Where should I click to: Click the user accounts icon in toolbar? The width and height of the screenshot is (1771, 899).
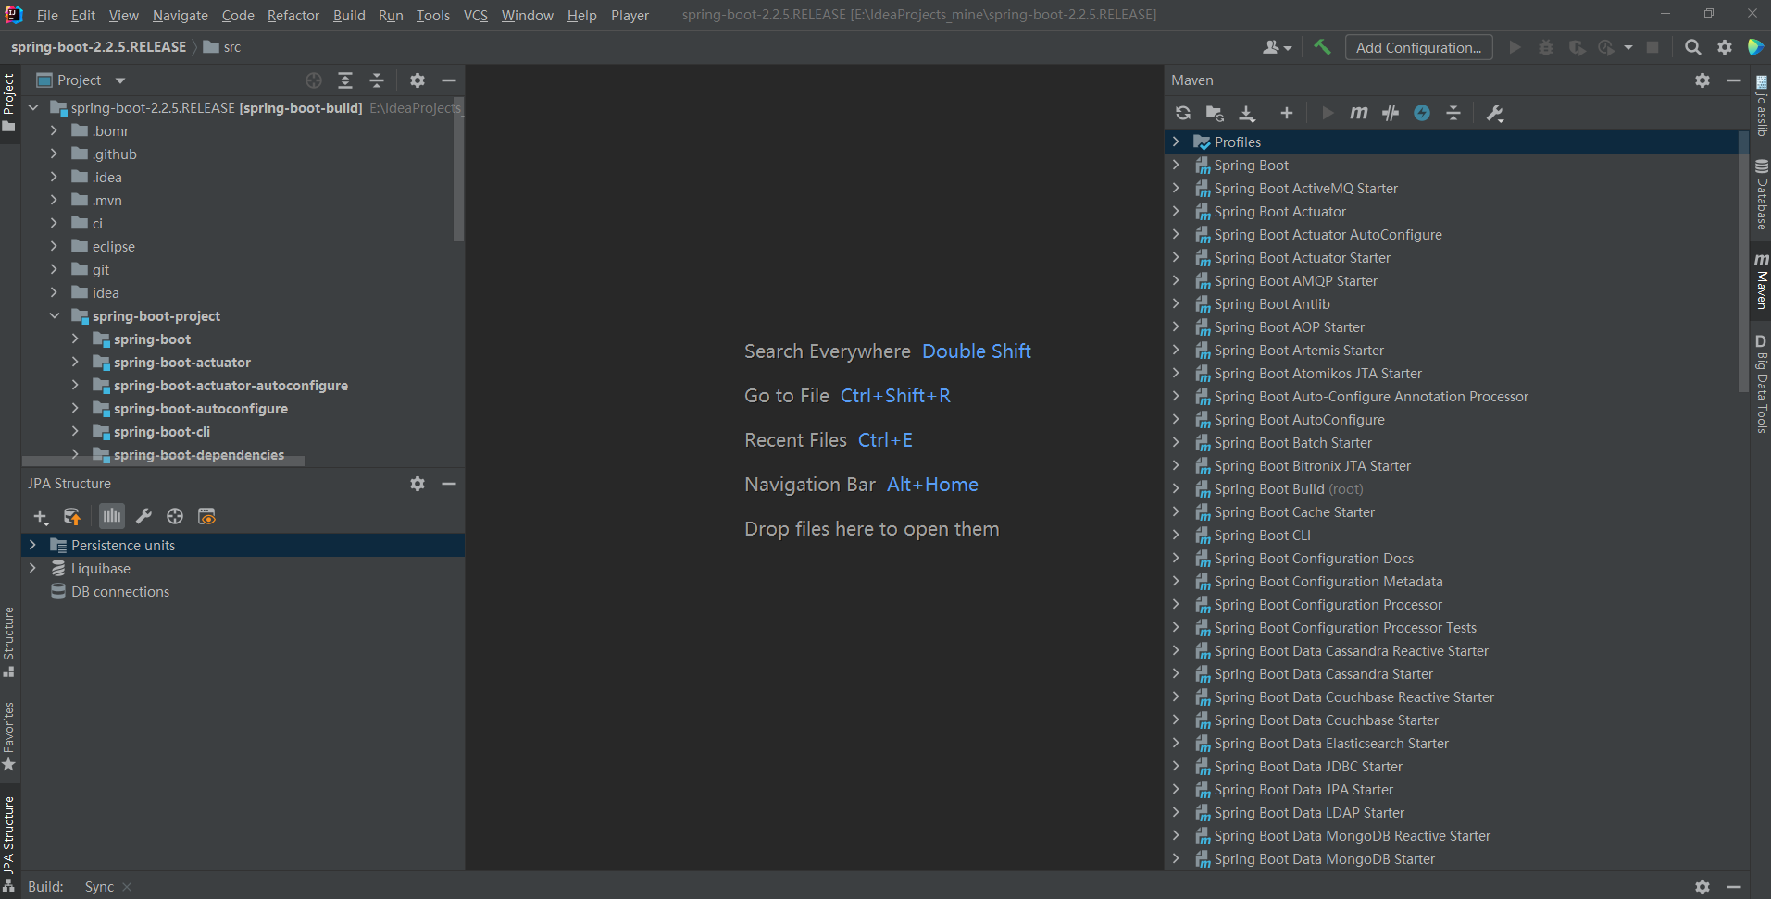pyautogui.click(x=1277, y=47)
